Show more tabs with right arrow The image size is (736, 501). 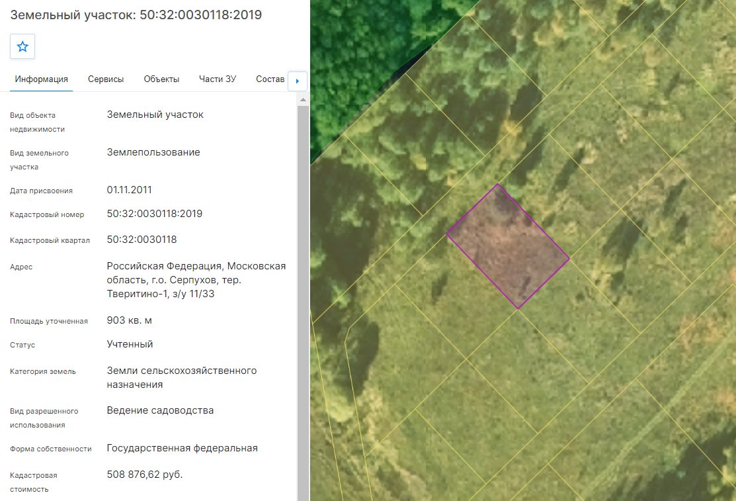[x=297, y=81]
